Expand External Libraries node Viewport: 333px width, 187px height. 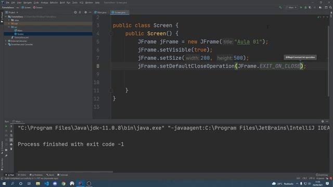pyautogui.click(x=6, y=41)
